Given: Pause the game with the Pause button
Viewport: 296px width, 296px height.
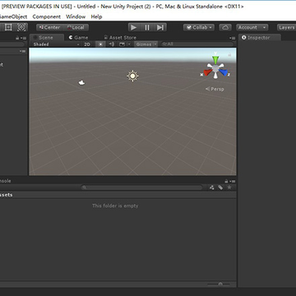Looking at the screenshot, I should click(x=147, y=27).
